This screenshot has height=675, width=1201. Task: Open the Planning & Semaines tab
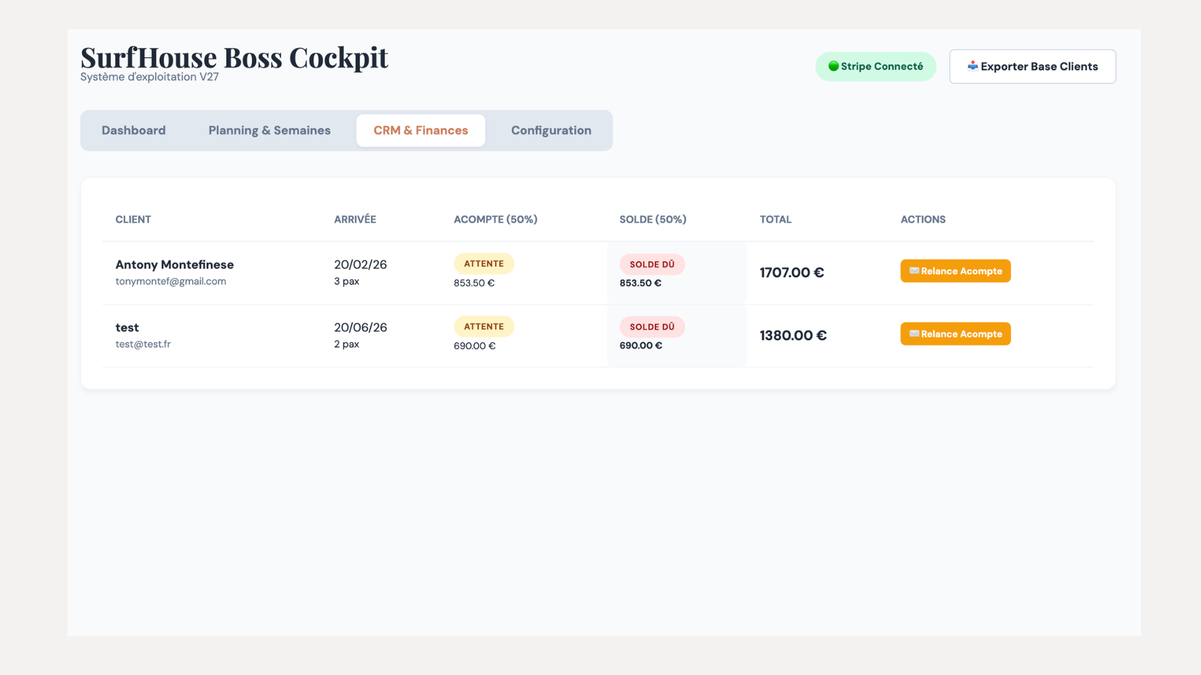click(x=269, y=130)
